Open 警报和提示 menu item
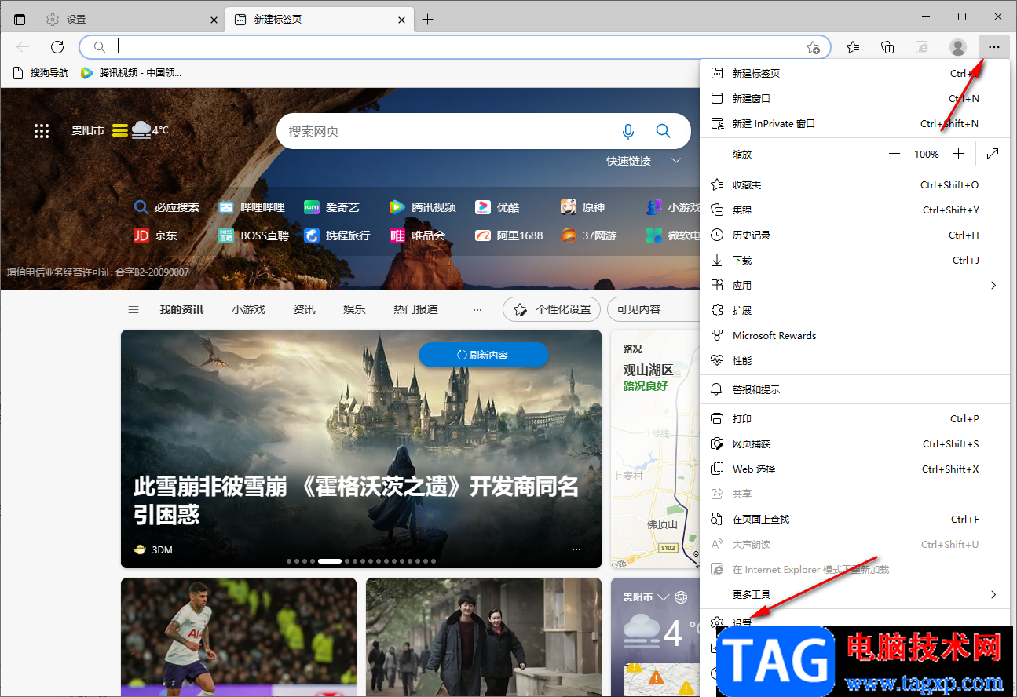 [854, 389]
